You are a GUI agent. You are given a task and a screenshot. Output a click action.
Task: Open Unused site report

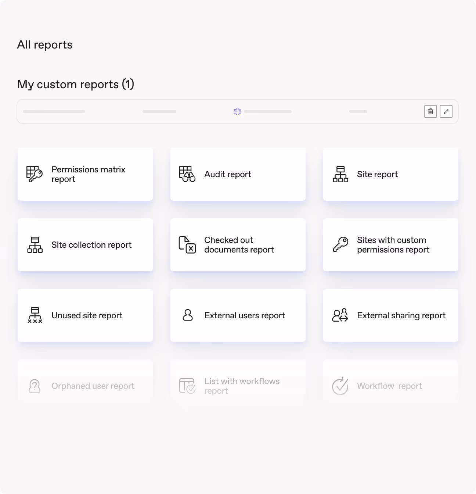click(x=85, y=315)
